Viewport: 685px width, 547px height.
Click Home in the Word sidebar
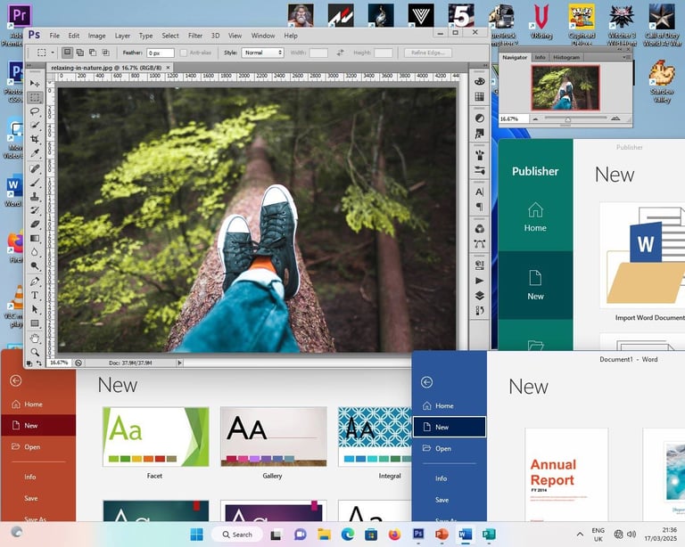[444, 405]
